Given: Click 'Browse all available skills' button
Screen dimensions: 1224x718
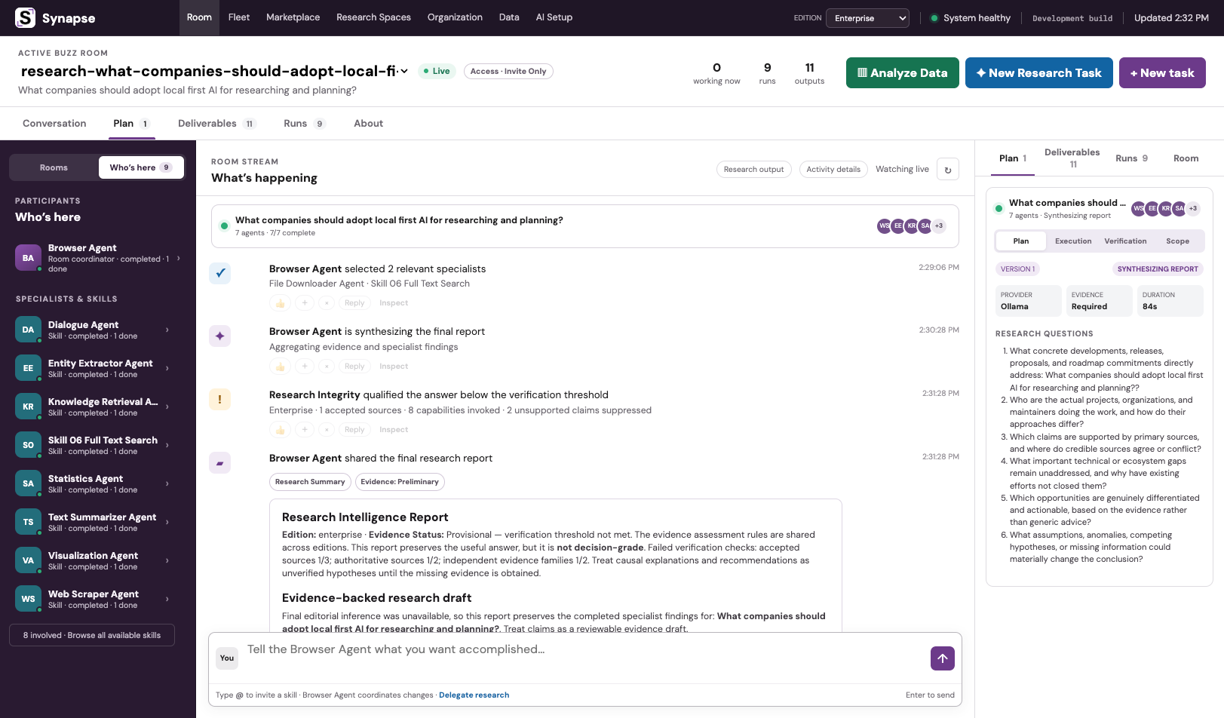Looking at the screenshot, I should [92, 635].
